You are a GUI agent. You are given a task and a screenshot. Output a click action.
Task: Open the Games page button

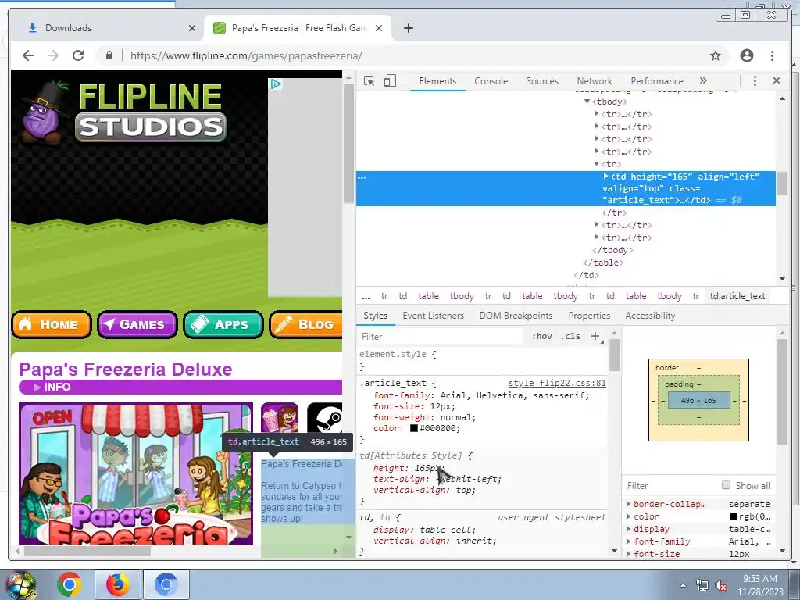(137, 324)
